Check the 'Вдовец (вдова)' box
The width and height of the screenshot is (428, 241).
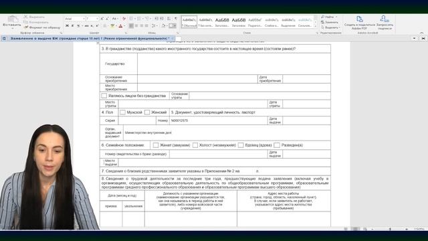[241, 145]
